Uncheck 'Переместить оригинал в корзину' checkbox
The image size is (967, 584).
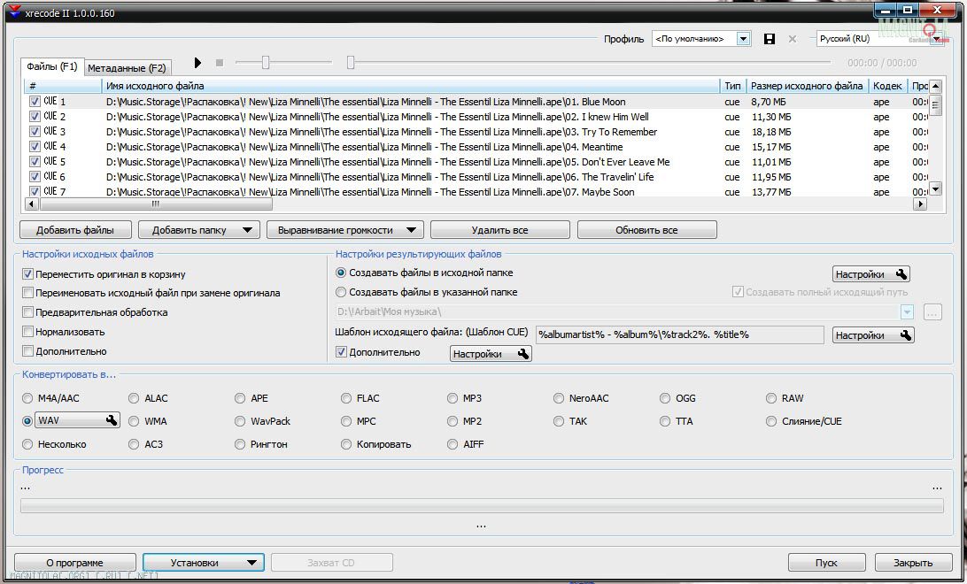(x=28, y=274)
